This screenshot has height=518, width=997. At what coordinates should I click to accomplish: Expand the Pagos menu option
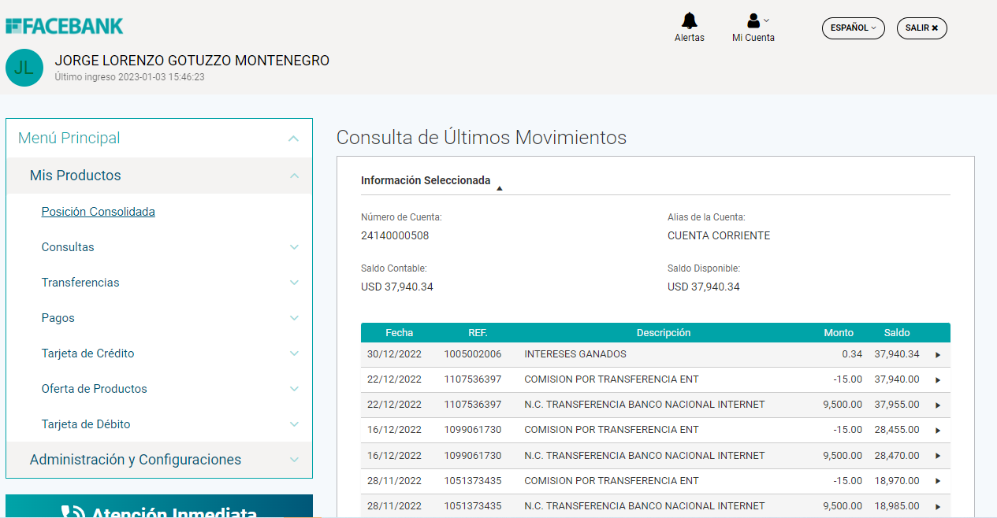click(294, 318)
